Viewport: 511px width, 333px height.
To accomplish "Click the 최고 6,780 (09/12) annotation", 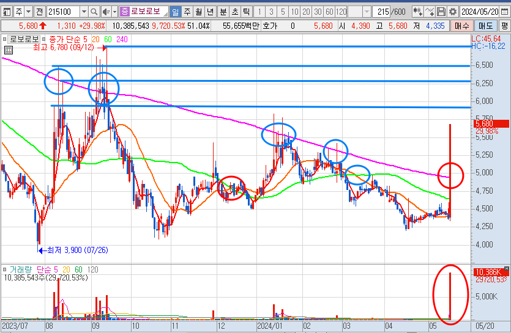I will [64, 48].
